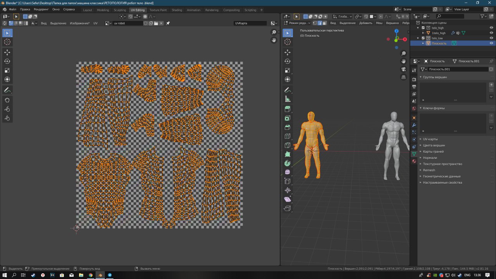The image size is (496, 279).
Task: Uncheck the telo_low collection checkbox
Action: (423, 38)
